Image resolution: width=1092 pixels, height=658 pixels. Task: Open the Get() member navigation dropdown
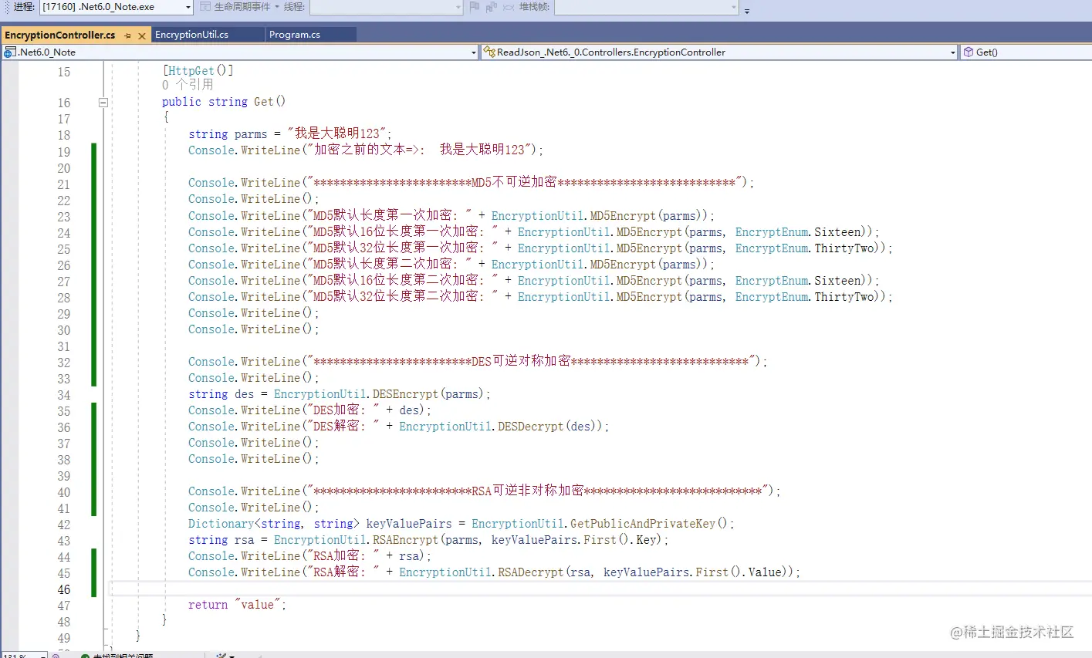1026,52
